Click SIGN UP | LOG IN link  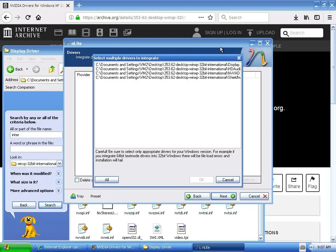[223, 32]
